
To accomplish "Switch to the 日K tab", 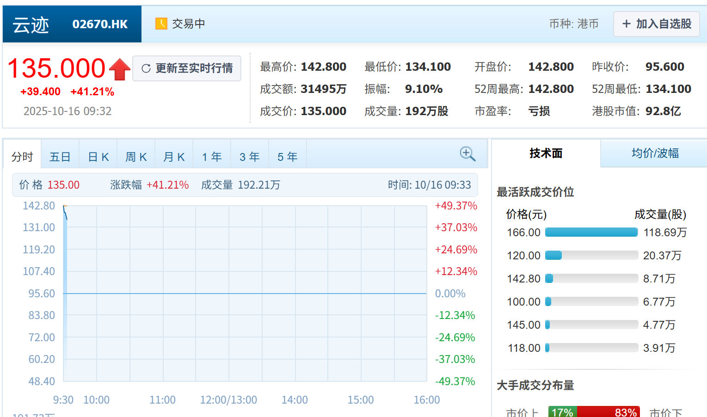I will pyautogui.click(x=98, y=156).
